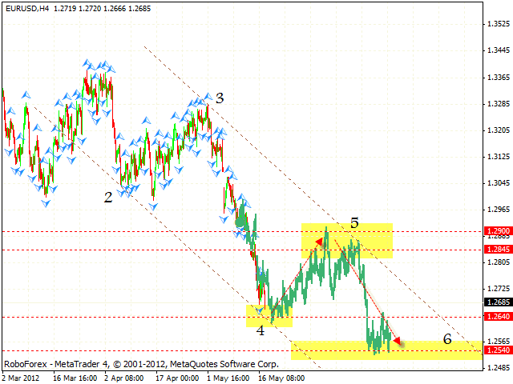Image resolution: width=513 pixels, height=384 pixels.
Task: Click the red 1.2900 price level tag
Action: click(x=498, y=231)
